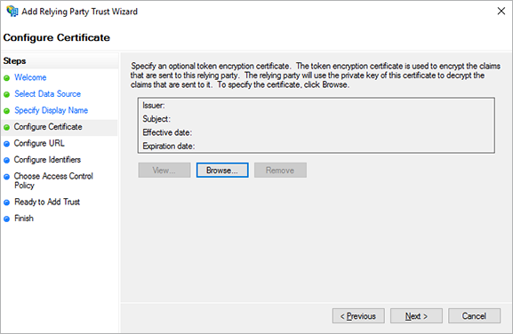
Task: Click green bullet beside Welcome
Action: pos(6,78)
